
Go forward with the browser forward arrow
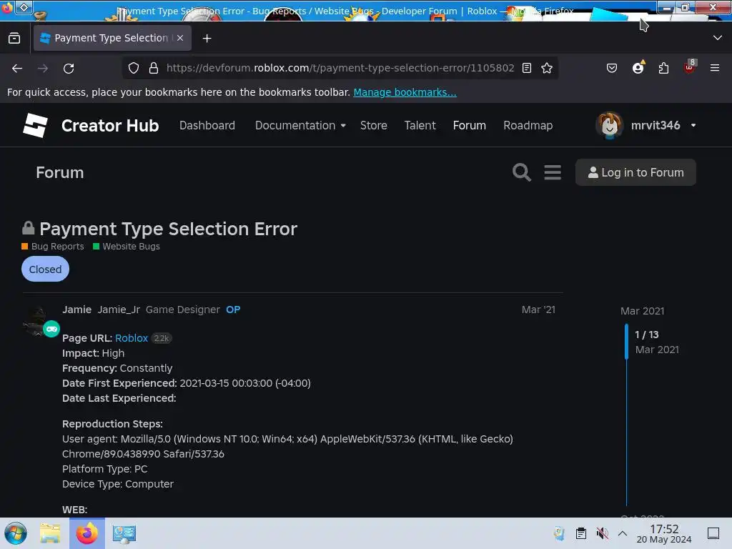coord(43,68)
